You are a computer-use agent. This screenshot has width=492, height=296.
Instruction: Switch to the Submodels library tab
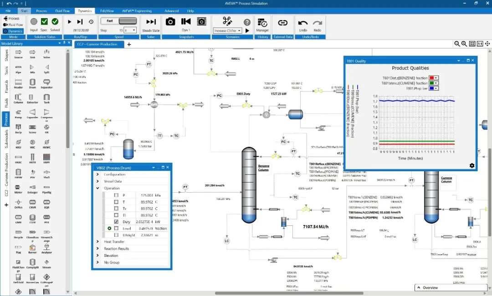point(6,138)
